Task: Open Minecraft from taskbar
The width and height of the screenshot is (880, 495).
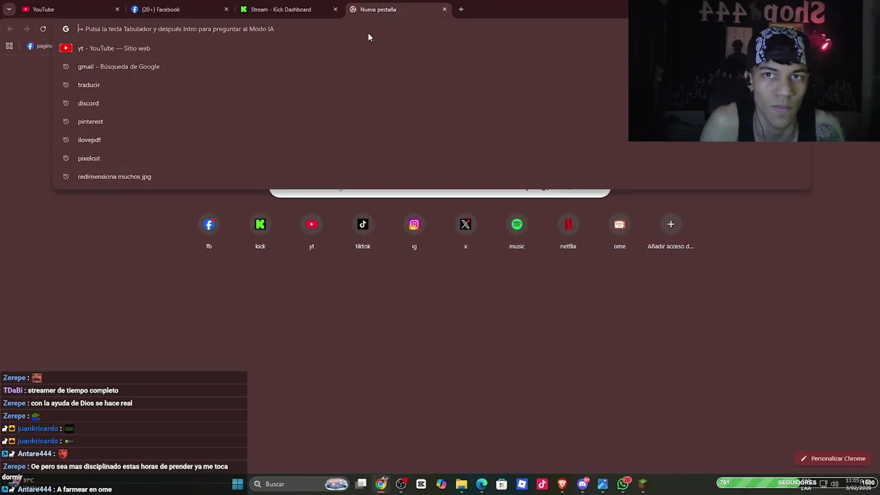Action: 643,484
